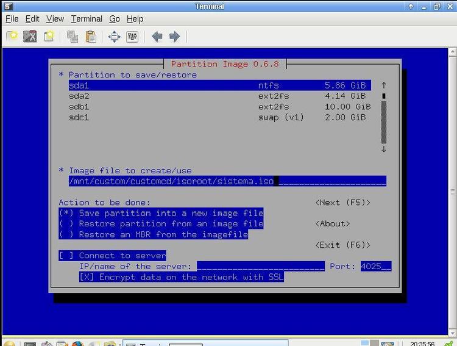Click the Paste clipboard toolbar icon
Image resolution: width=457 pixels, height=346 pixels.
[91, 37]
